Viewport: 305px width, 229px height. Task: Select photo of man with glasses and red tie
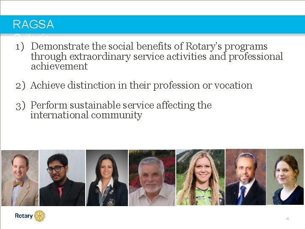coord(62,178)
